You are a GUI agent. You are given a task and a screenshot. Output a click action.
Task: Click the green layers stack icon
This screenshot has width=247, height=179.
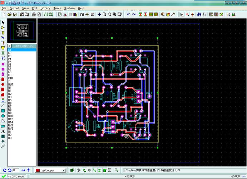coord(72,170)
